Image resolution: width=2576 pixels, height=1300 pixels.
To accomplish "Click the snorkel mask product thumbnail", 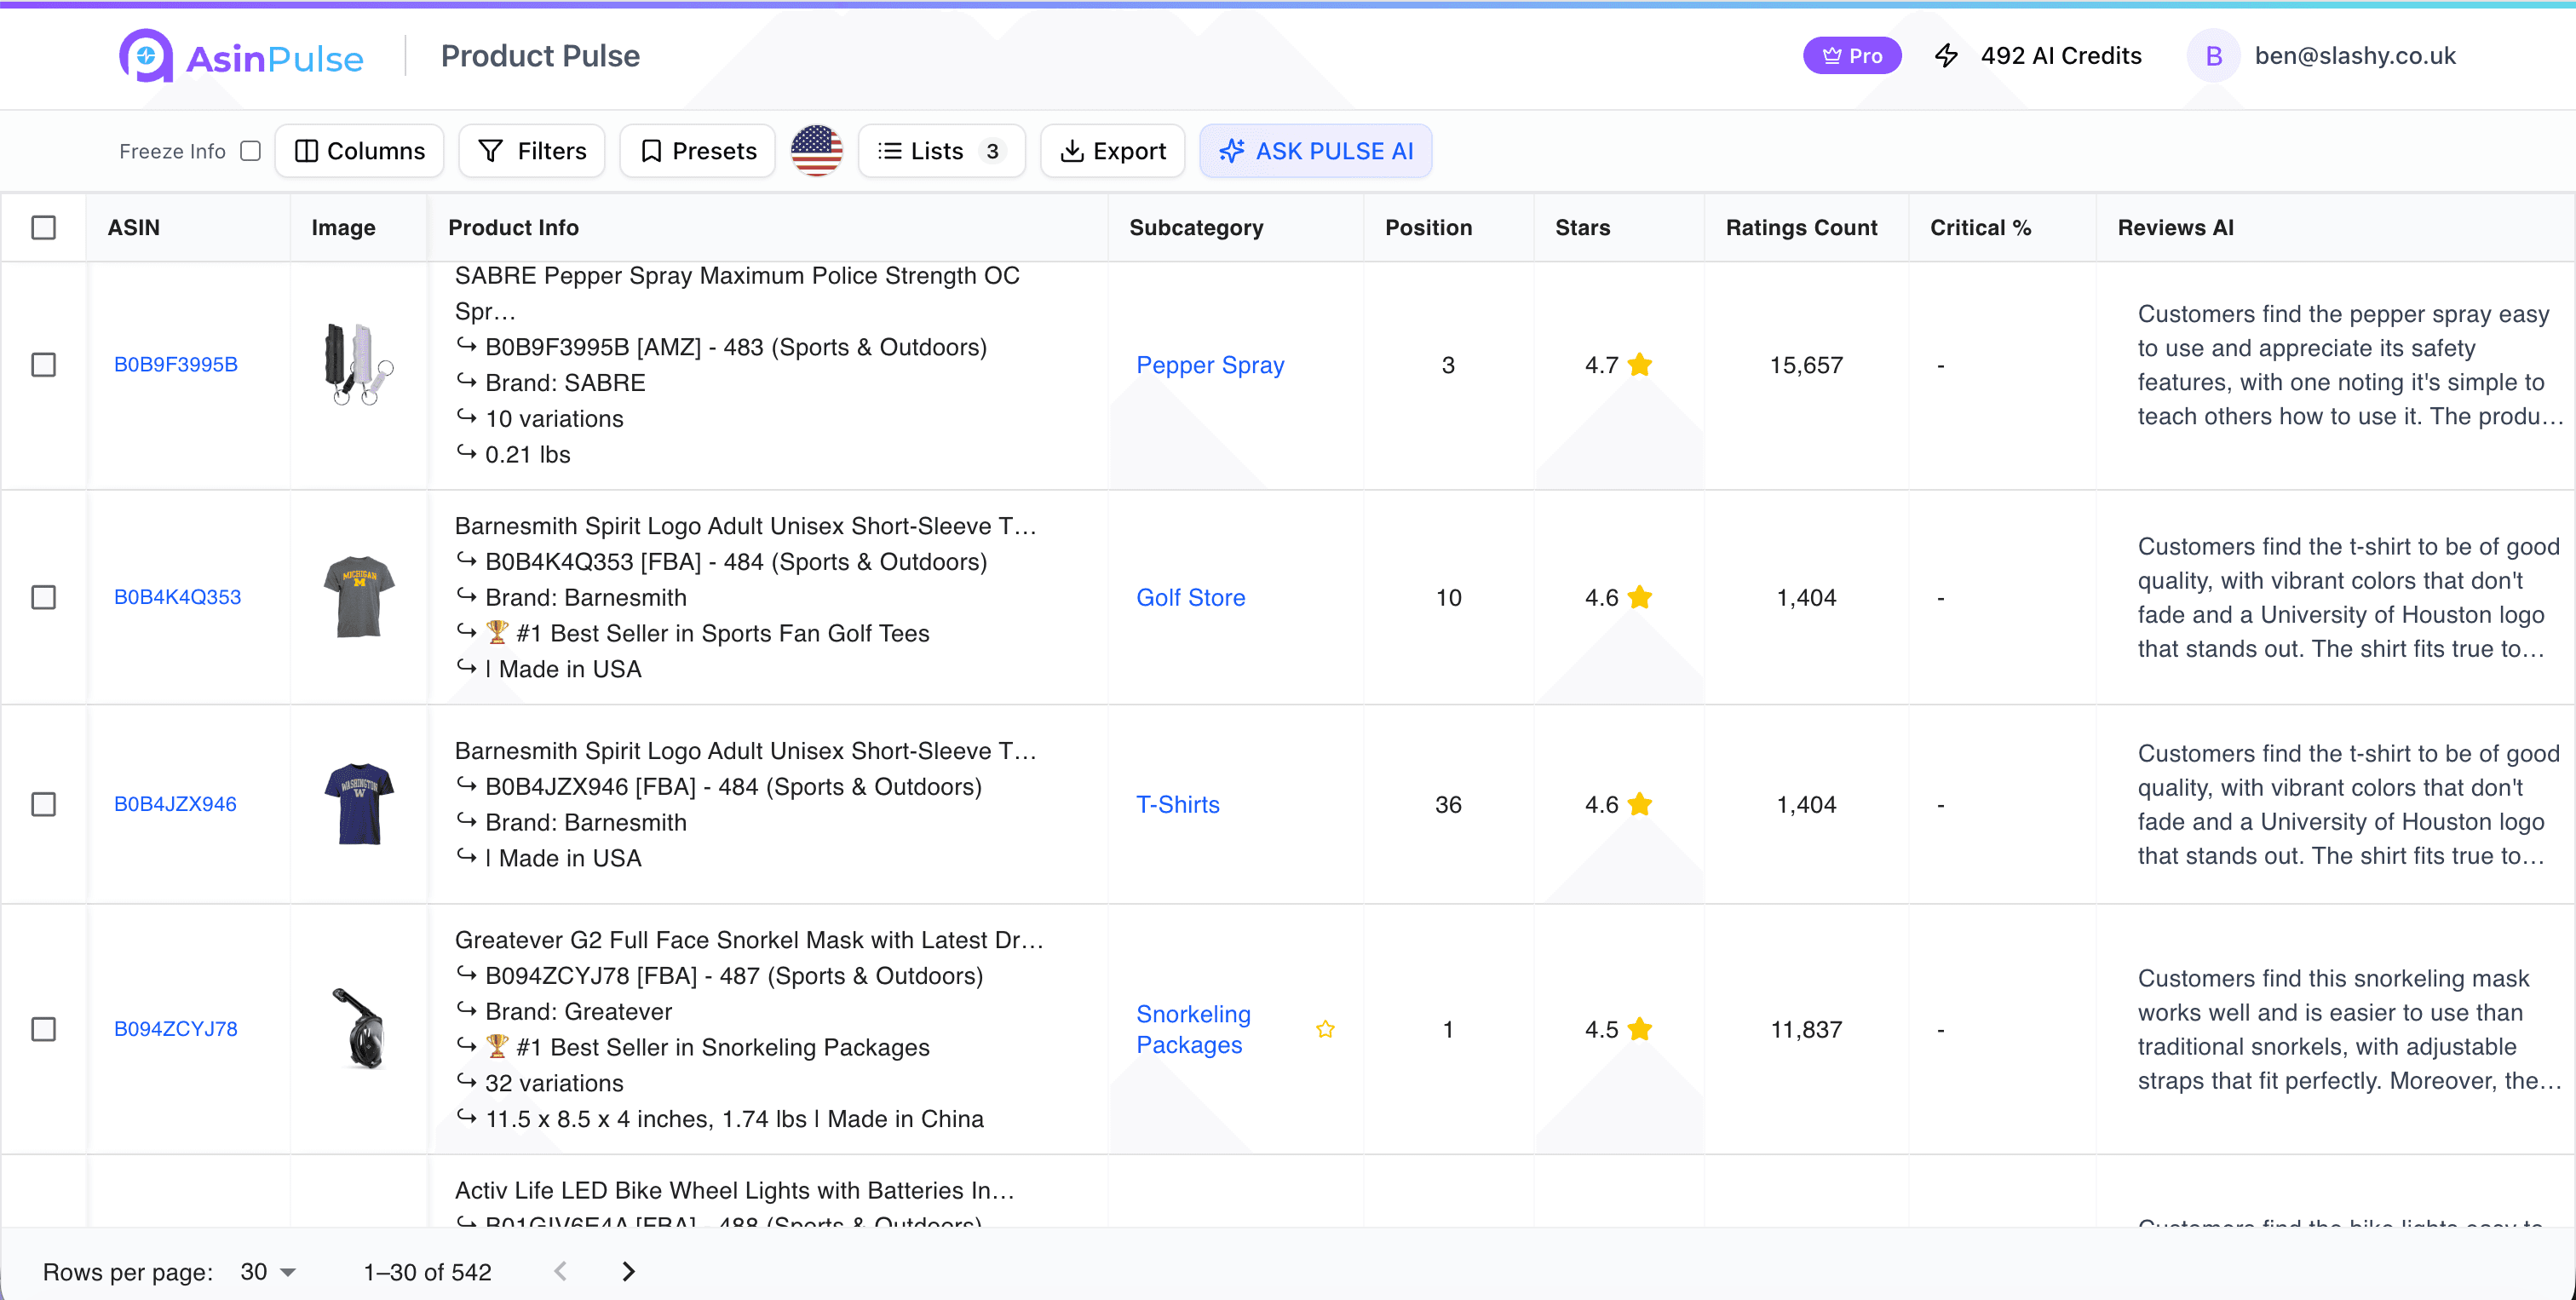I will click(359, 1029).
